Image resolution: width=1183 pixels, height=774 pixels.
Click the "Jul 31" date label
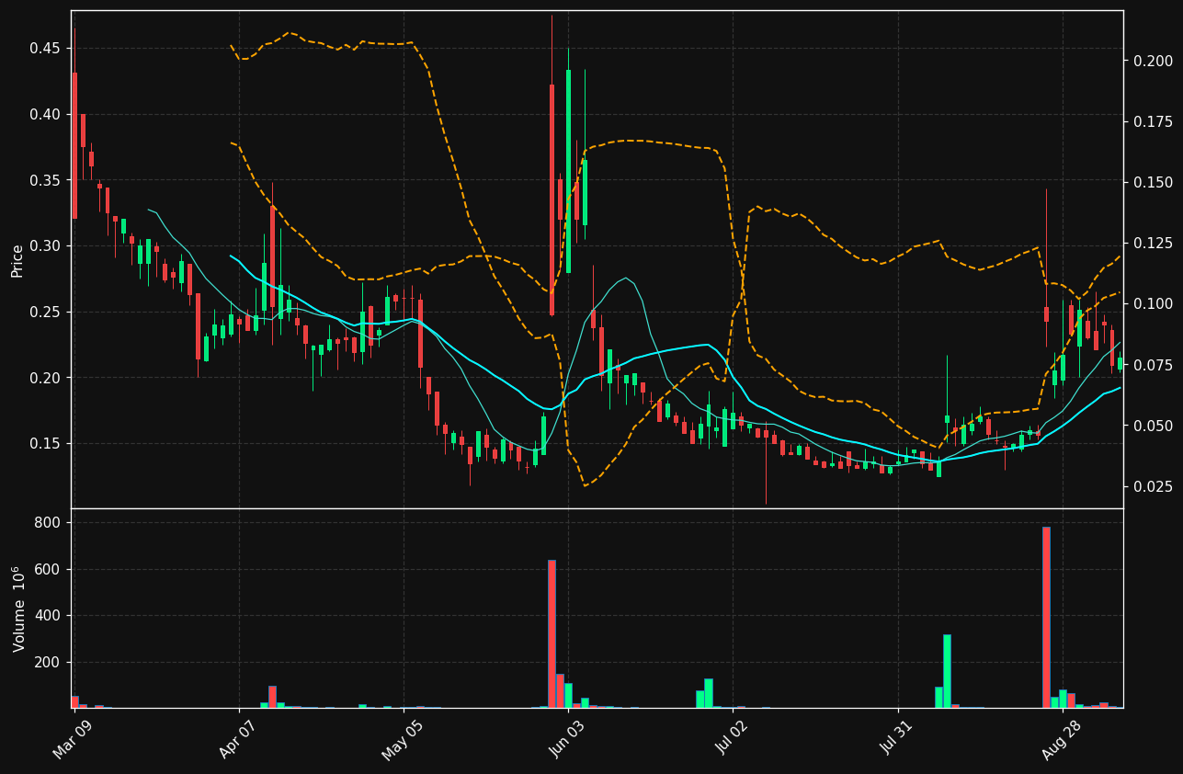click(897, 739)
